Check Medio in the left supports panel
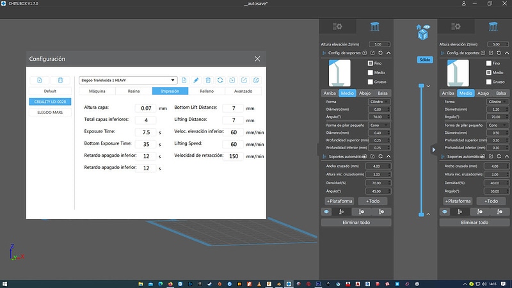This screenshot has height=288, width=512. (x=371, y=72)
